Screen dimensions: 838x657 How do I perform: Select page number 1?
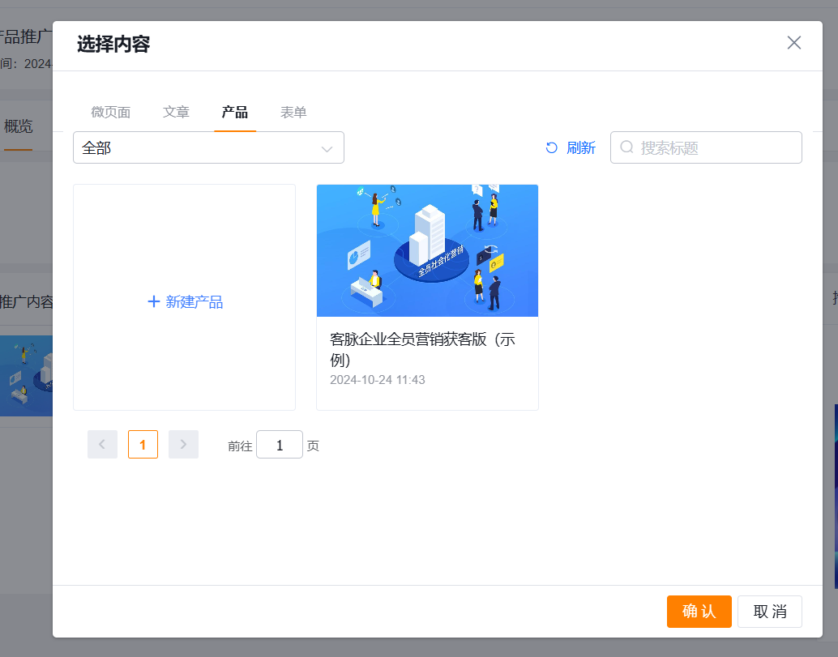point(143,445)
